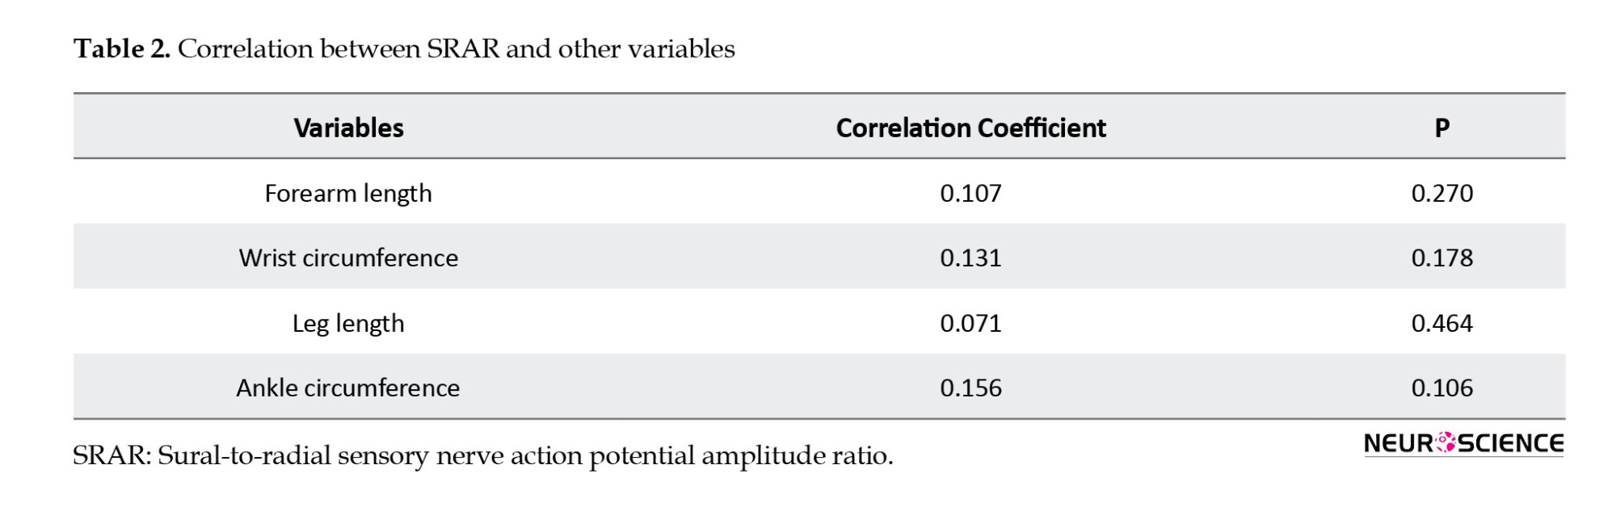Click the 0.107 correlation value

[x=970, y=193]
